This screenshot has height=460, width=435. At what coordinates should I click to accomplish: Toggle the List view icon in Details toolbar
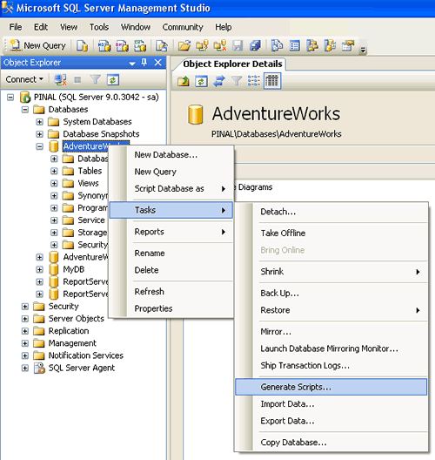click(254, 81)
